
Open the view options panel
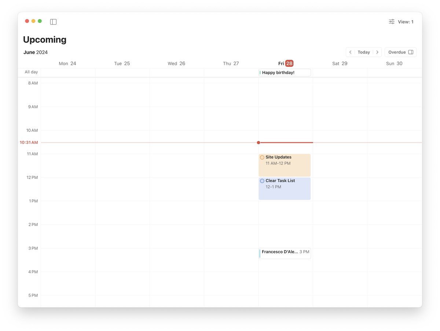click(x=391, y=22)
